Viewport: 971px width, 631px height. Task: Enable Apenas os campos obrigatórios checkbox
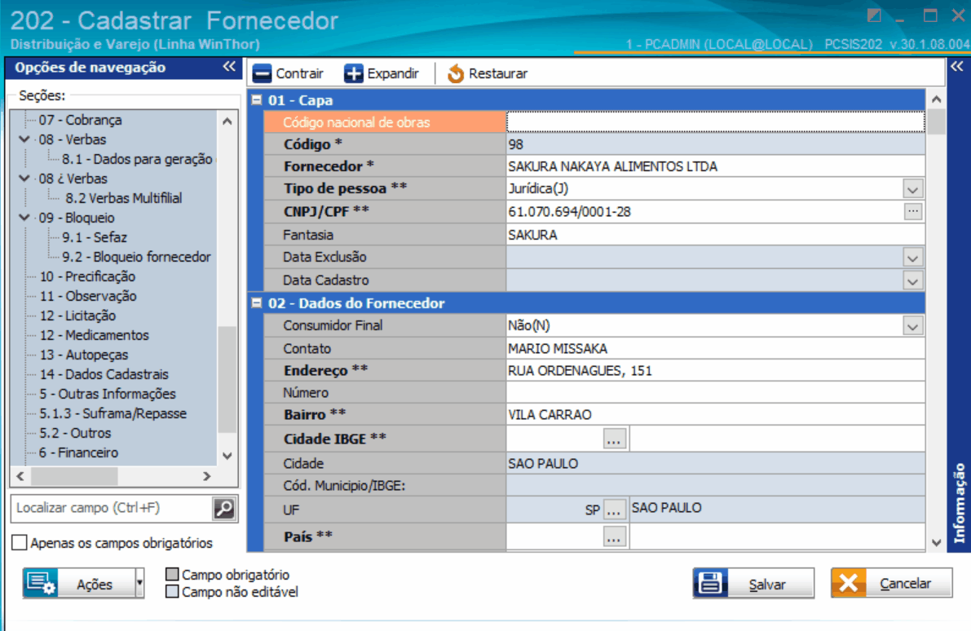coord(20,543)
